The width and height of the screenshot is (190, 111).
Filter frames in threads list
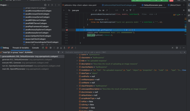(x=59, y=52)
